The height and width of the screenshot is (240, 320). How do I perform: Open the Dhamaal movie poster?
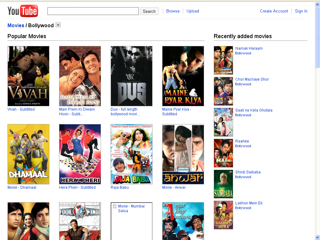click(x=28, y=154)
